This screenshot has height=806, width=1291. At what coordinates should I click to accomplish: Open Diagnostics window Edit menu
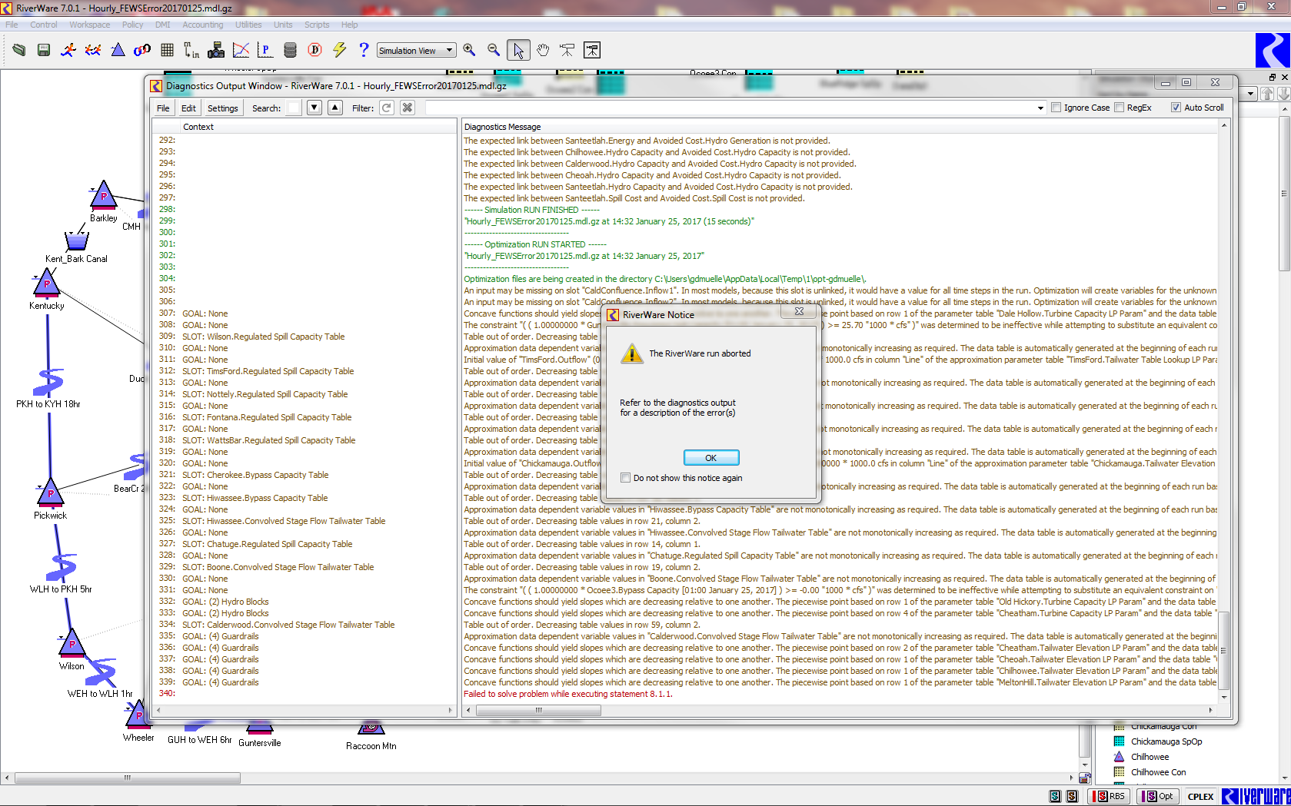pyautogui.click(x=188, y=108)
